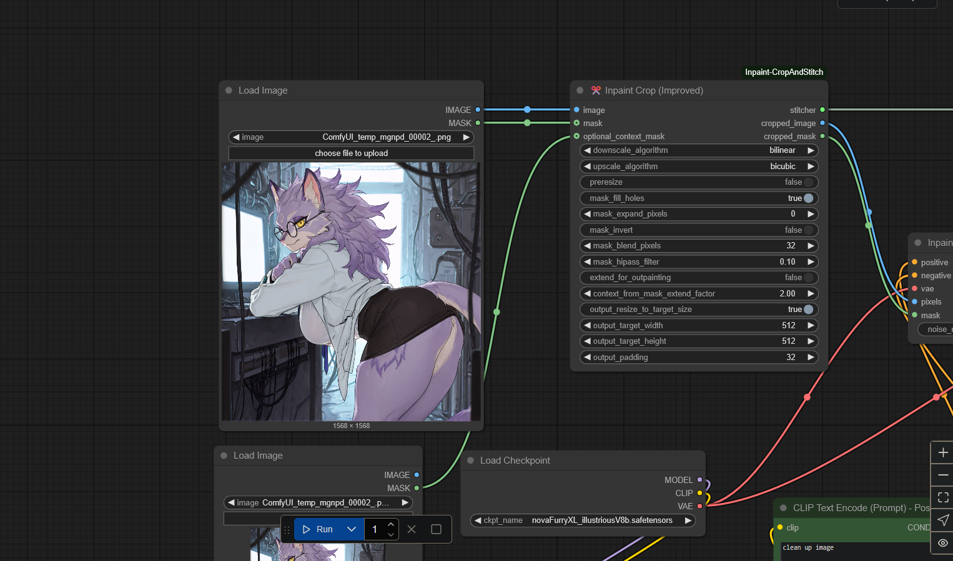Image resolution: width=953 pixels, height=561 pixels.
Task: Click the cropped_mask output socket
Action: [x=822, y=136]
